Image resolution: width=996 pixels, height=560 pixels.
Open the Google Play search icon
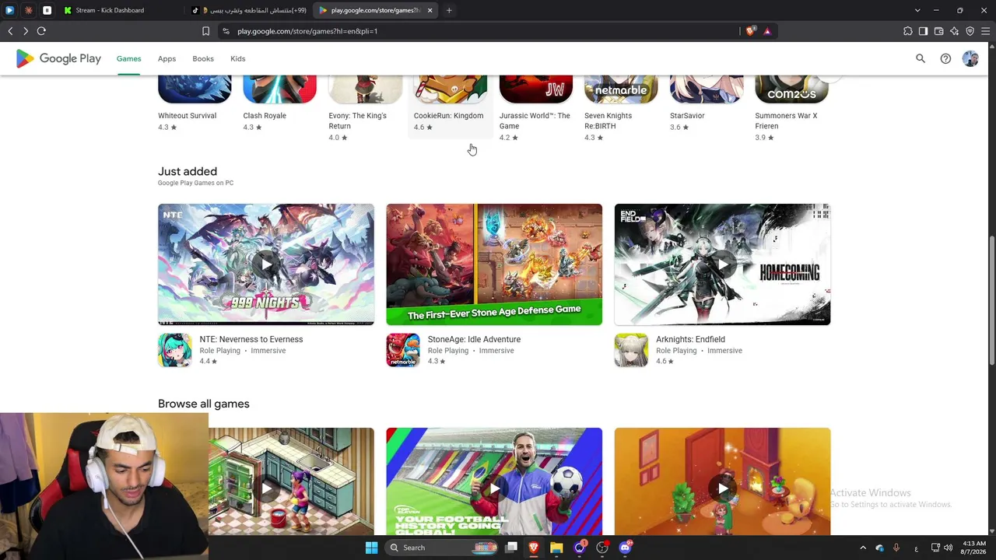click(x=921, y=58)
